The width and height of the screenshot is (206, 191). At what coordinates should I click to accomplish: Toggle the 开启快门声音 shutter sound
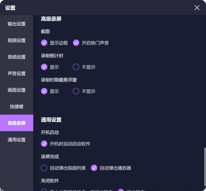[76, 43]
